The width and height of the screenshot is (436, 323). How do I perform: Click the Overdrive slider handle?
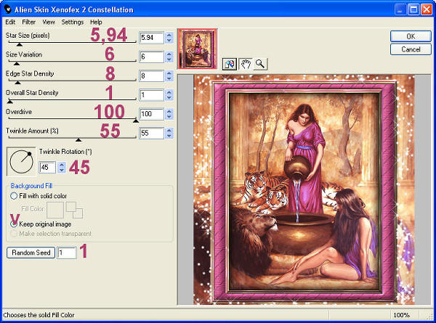coord(136,120)
